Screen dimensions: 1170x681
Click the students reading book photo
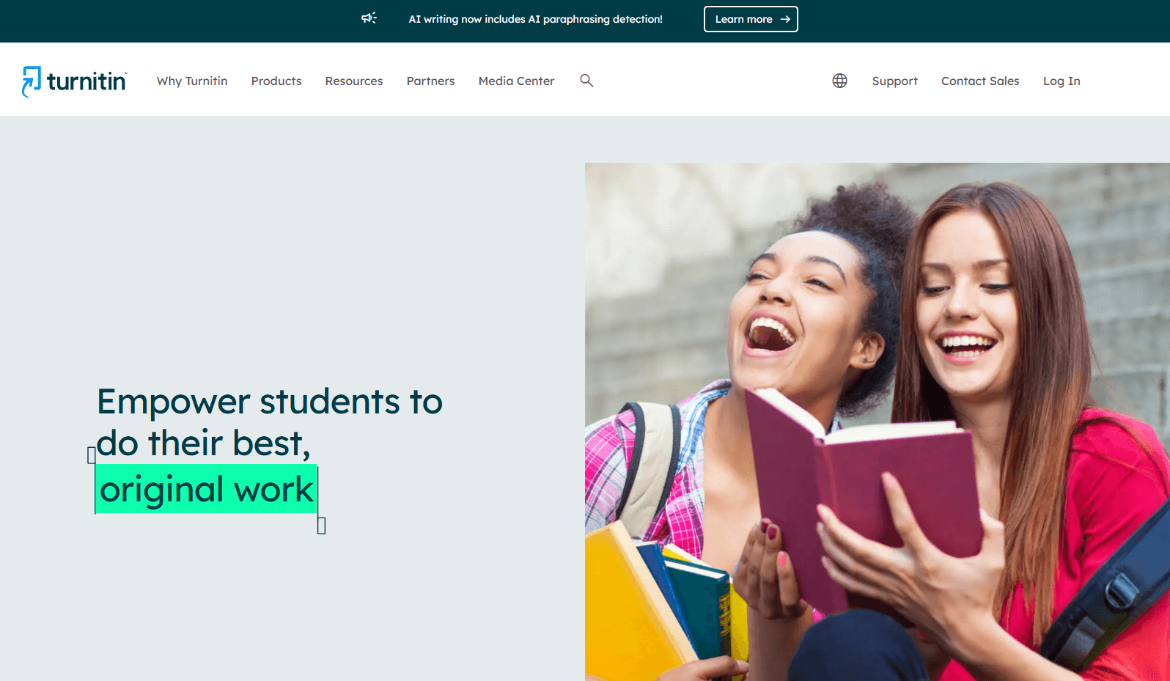(877, 422)
